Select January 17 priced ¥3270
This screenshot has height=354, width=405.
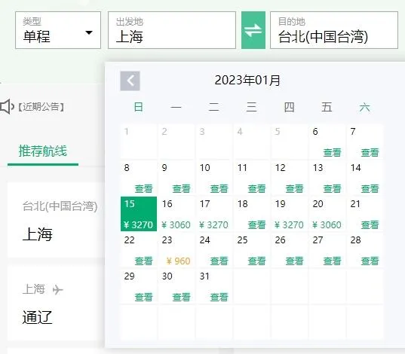pos(214,214)
